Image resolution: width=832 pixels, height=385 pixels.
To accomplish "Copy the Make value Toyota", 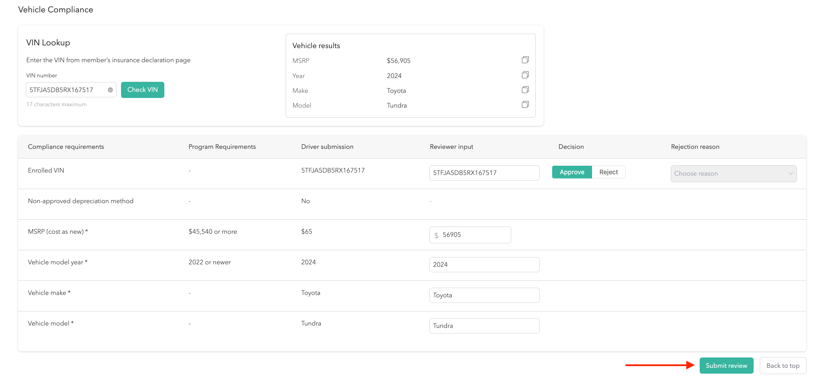I will tap(525, 90).
